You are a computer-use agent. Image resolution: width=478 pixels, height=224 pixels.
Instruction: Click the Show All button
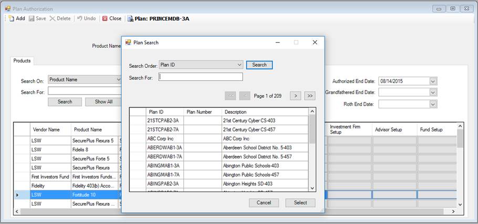pyautogui.click(x=103, y=101)
